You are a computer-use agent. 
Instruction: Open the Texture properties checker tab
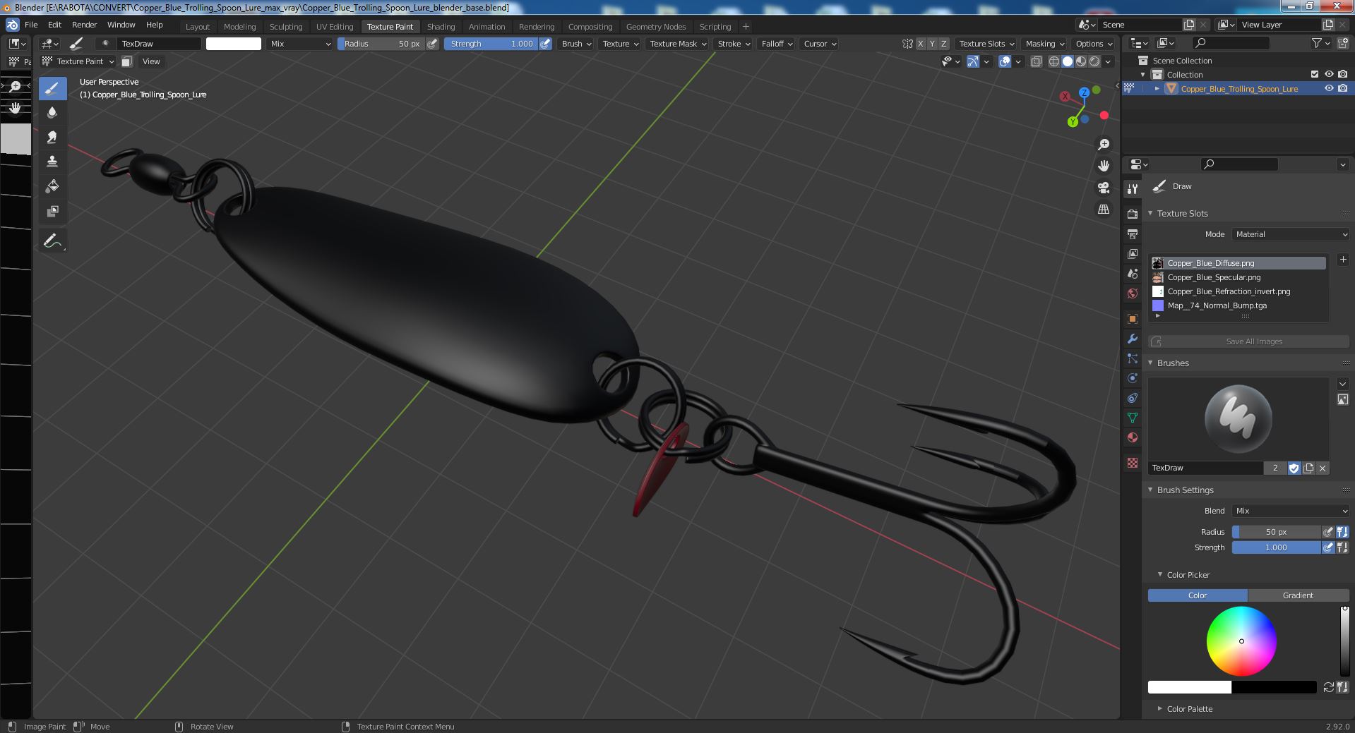[1133, 463]
